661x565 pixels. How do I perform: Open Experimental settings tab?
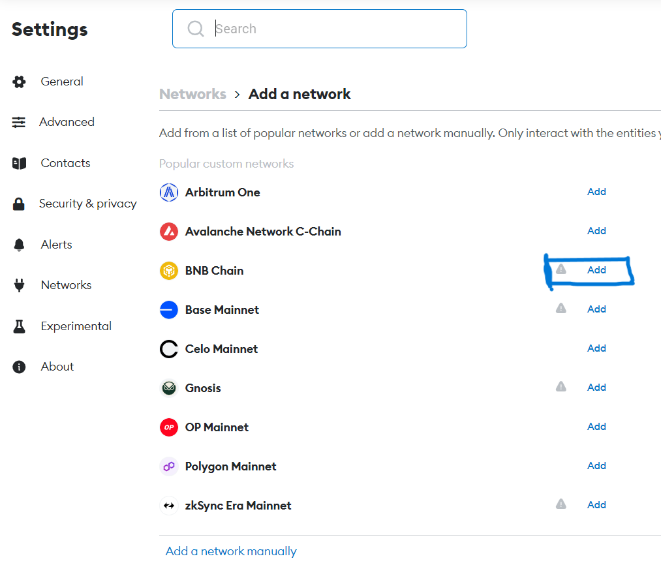[76, 326]
